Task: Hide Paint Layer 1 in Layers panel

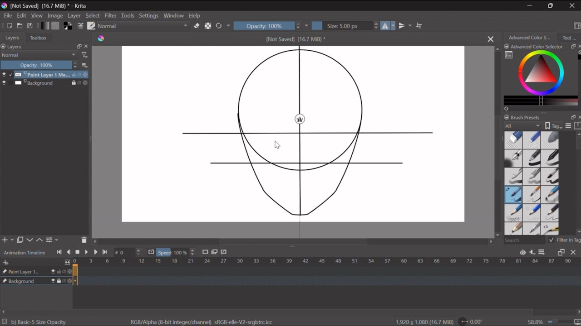Action: coord(4,75)
